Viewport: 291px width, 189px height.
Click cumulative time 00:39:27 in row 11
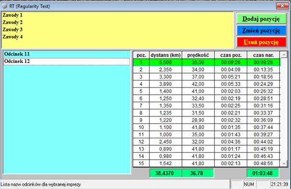tap(264, 135)
